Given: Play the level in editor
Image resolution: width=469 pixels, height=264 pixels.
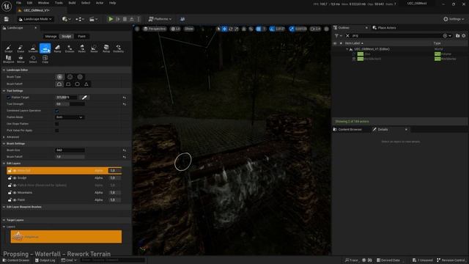Looking at the screenshot, I should [x=111, y=19].
